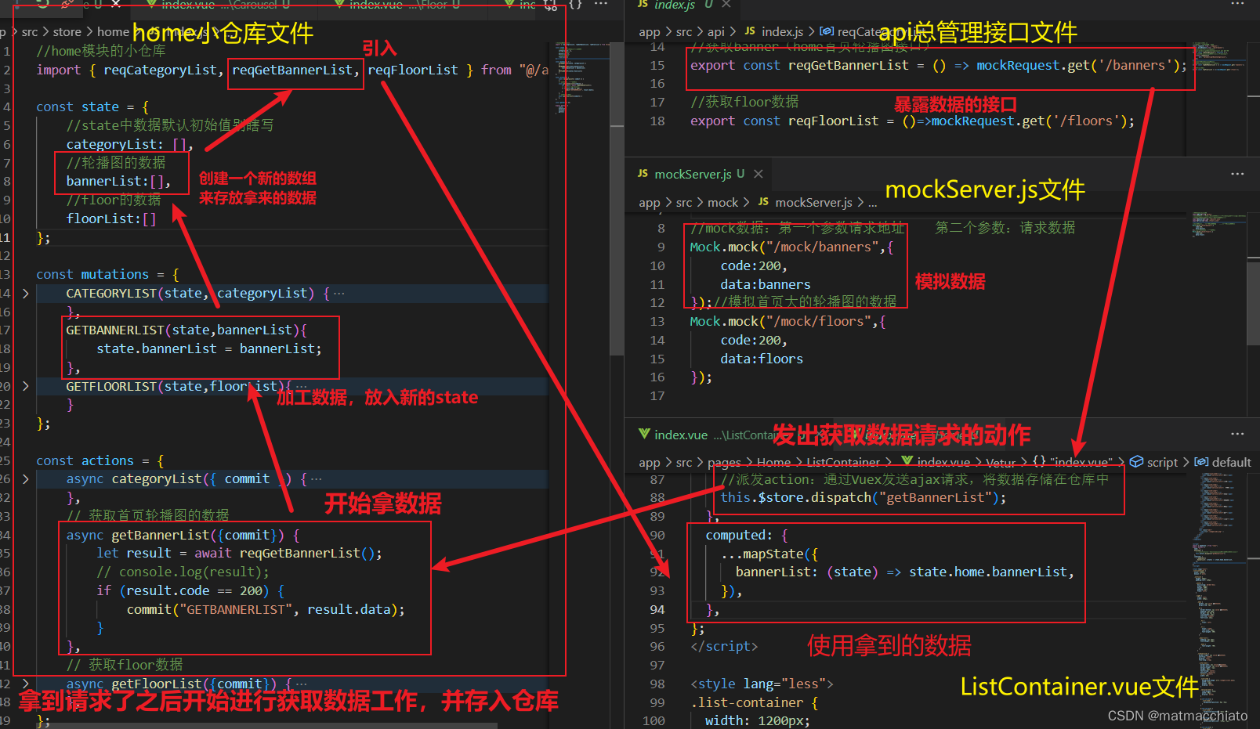Viewport: 1260px width, 729px height.
Task: Collapse the GETFLOORLIST fold arrow in the gutter
Action: 25,386
